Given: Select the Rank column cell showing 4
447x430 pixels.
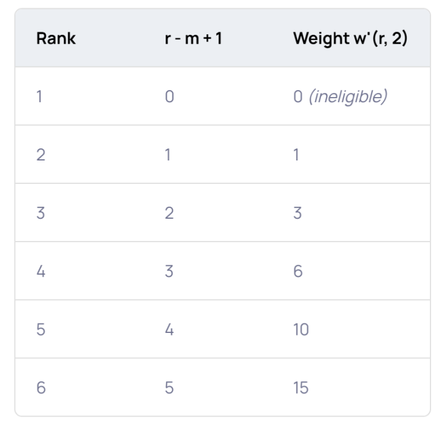Looking at the screenshot, I should 41,271.
